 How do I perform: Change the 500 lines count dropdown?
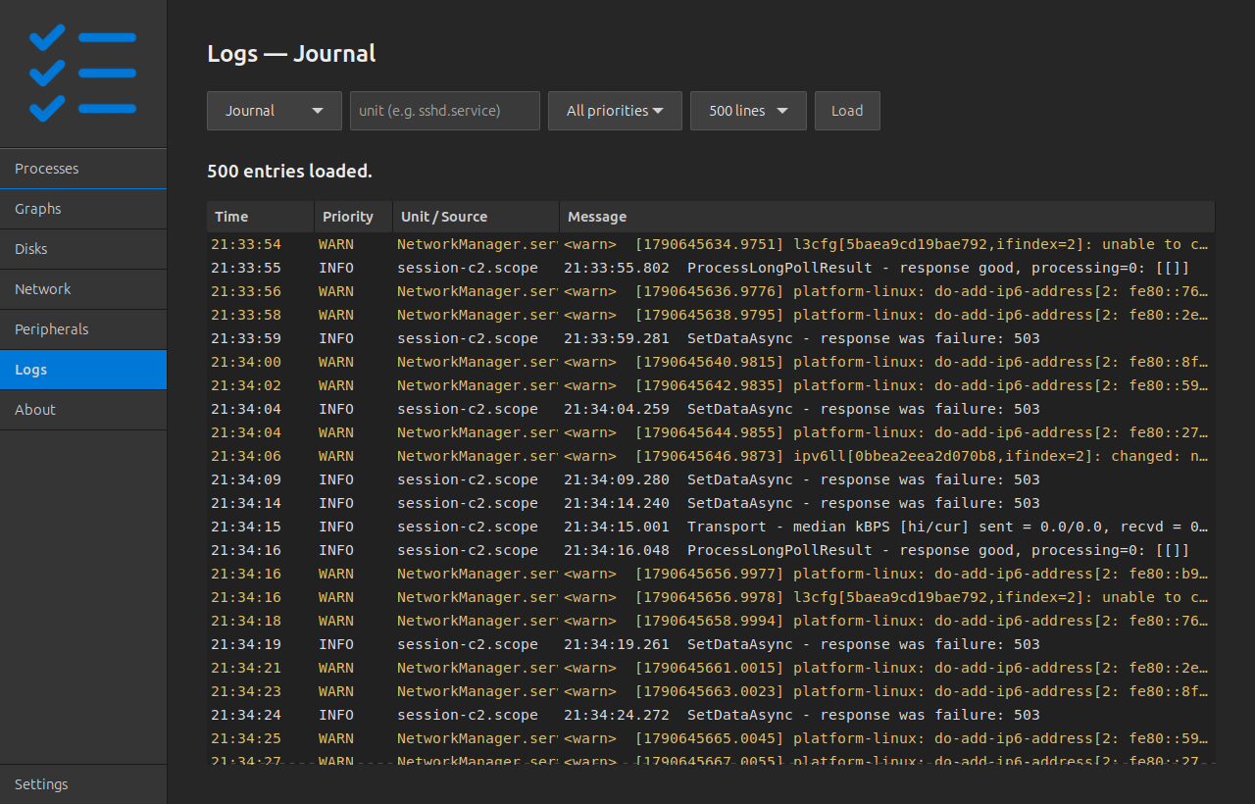(x=748, y=111)
